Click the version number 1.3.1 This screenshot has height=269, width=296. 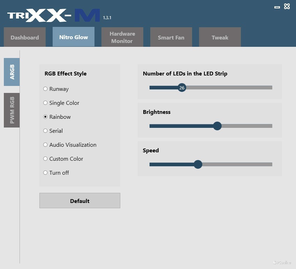click(107, 17)
